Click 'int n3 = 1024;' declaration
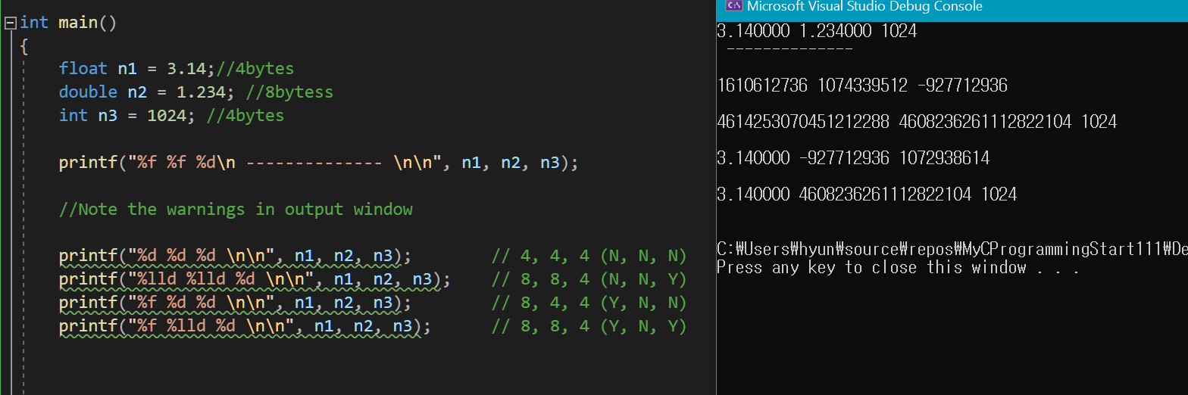 [x=128, y=116]
